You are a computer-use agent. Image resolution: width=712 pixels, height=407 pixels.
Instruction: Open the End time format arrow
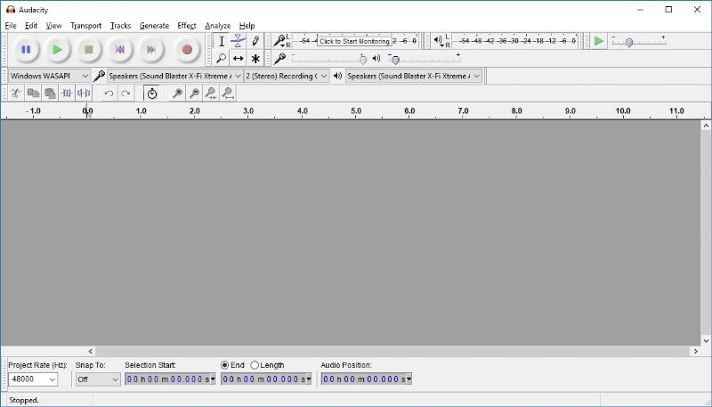click(x=309, y=379)
